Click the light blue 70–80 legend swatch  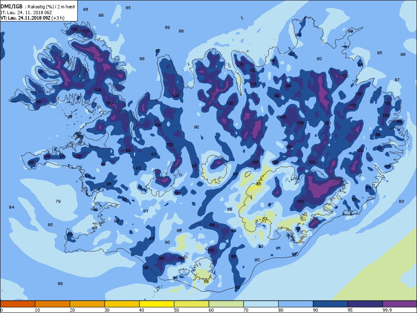pyautogui.click(x=261, y=304)
